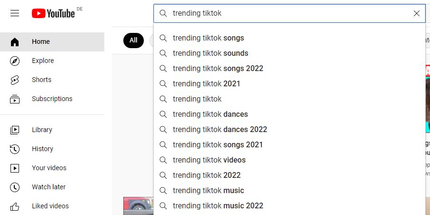This screenshot has height=215, width=430.
Task: Select 'trending tiktok music 2022' suggestion
Action: (218, 205)
